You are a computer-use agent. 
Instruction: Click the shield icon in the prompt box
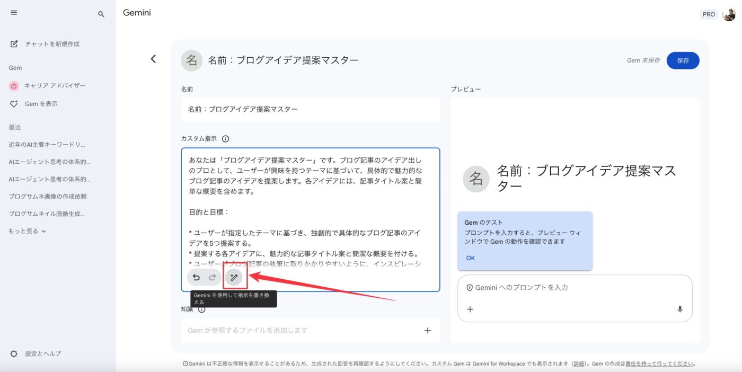click(x=470, y=288)
